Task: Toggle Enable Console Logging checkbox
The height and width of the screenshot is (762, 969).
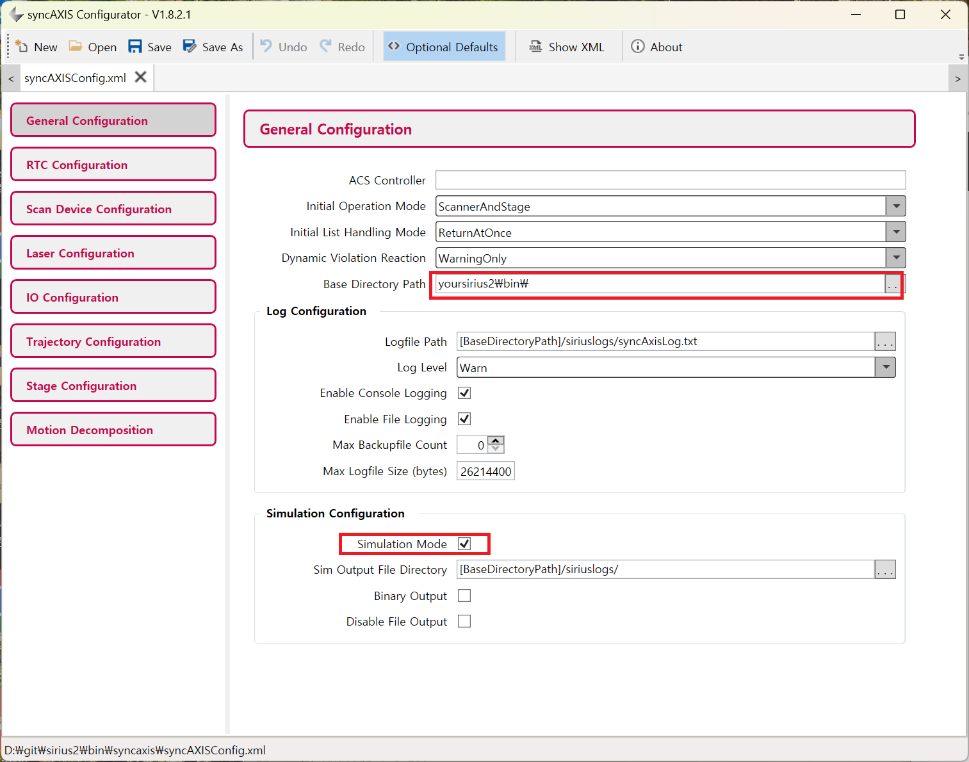Action: point(464,393)
